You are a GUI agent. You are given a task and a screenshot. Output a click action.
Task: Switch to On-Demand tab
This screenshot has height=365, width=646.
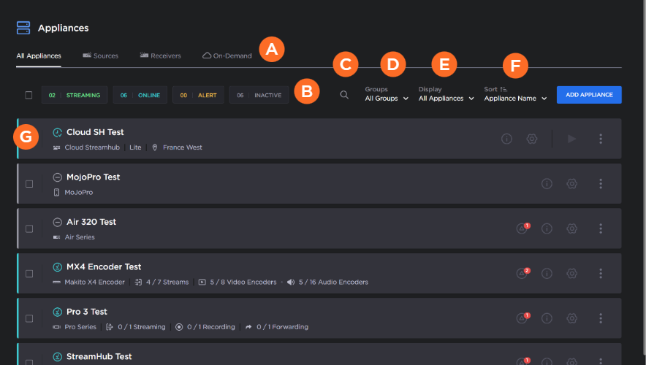click(x=227, y=55)
